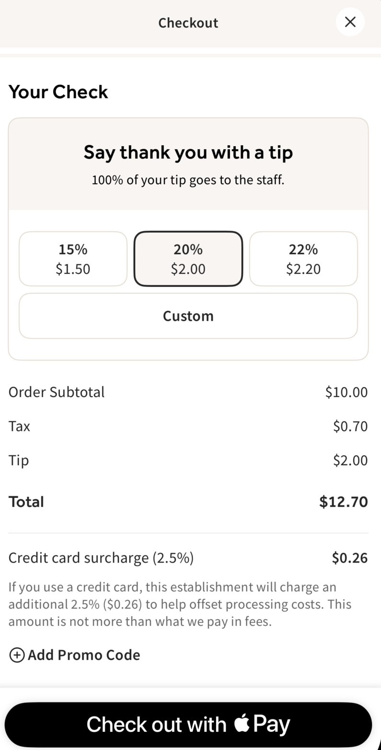Select the 15% tip option

[73, 259]
